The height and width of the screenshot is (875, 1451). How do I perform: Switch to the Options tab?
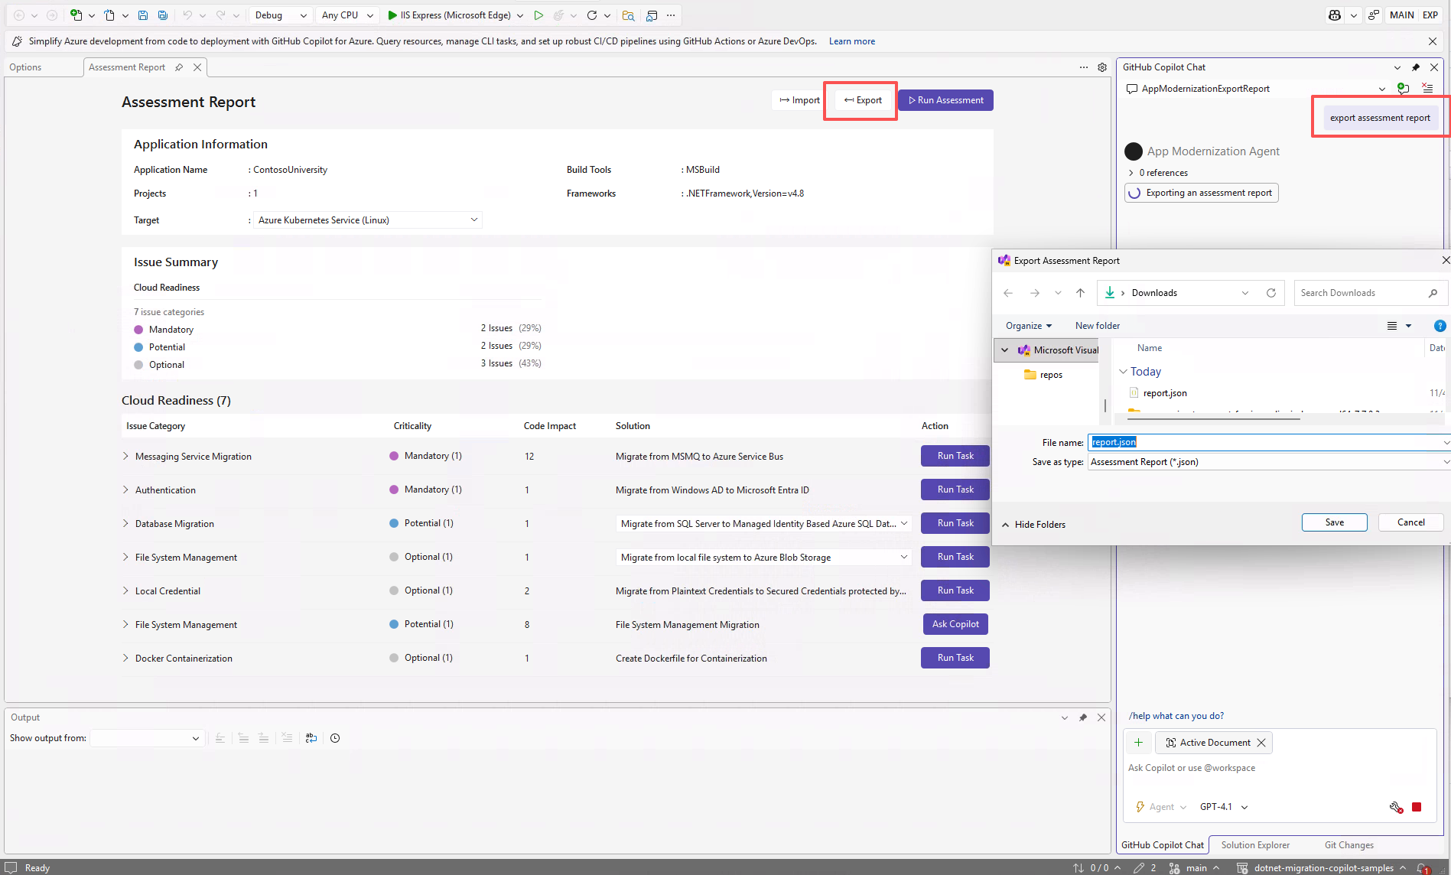[x=25, y=67]
